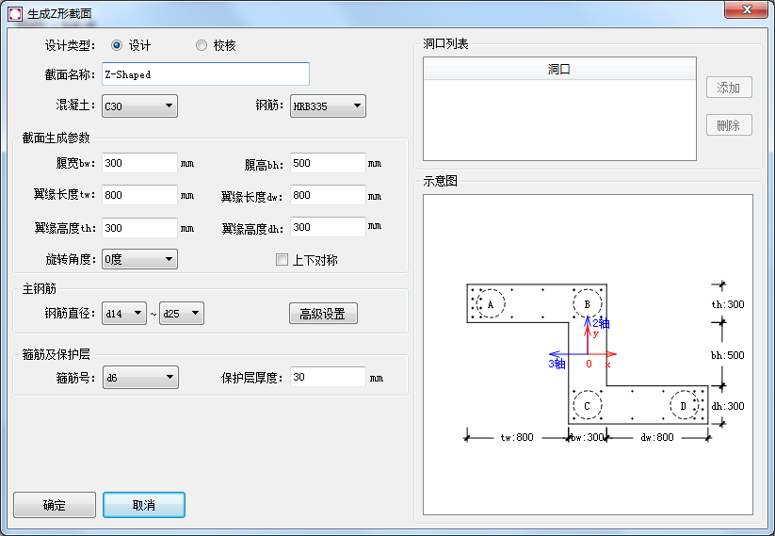Open the d14 minimum rebar diameter dropdown

[x=123, y=314]
